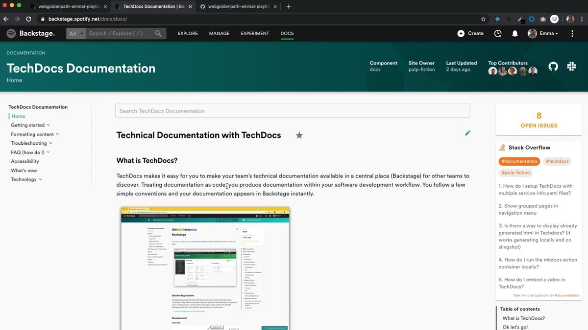Start a search using the magnifier icon

(158, 33)
